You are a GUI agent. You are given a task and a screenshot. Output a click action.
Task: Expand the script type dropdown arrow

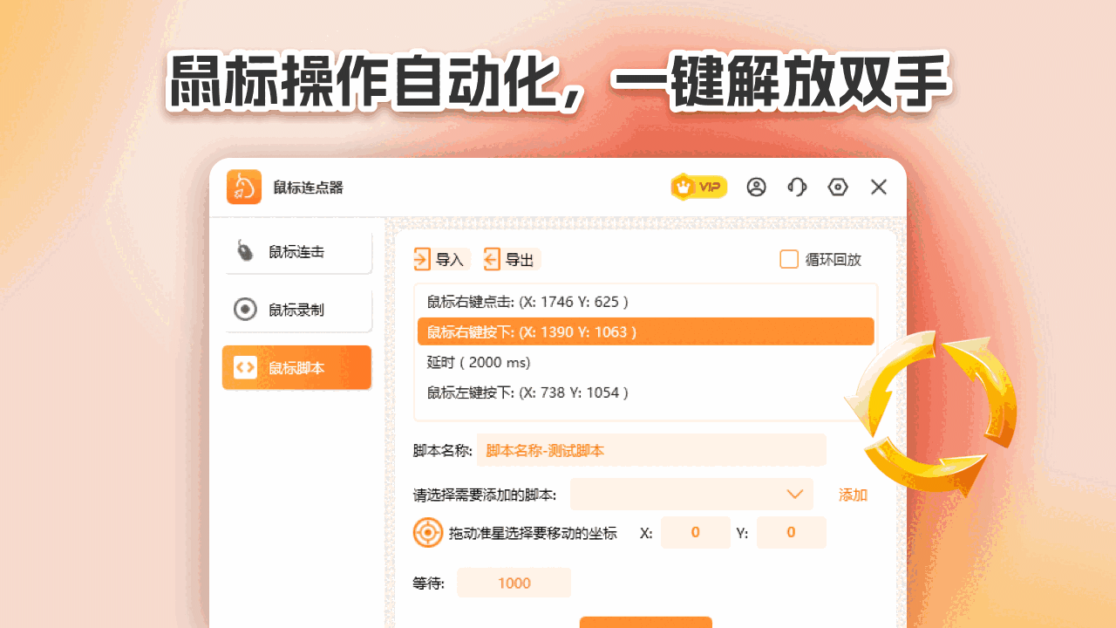[x=794, y=495]
